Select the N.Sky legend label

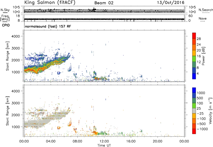click(x=5, y=10)
